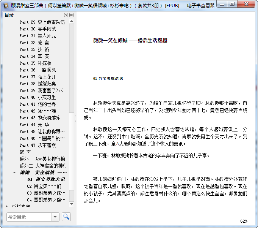Select Part 34 真实 chapter
The width and height of the screenshot is (258, 228).
[34, 56]
